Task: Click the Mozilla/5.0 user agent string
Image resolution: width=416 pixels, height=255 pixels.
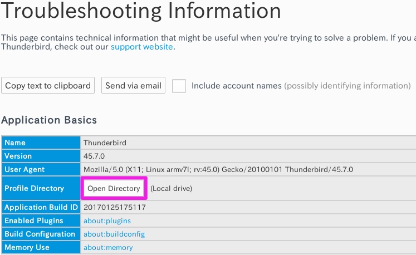Action: [218, 170]
